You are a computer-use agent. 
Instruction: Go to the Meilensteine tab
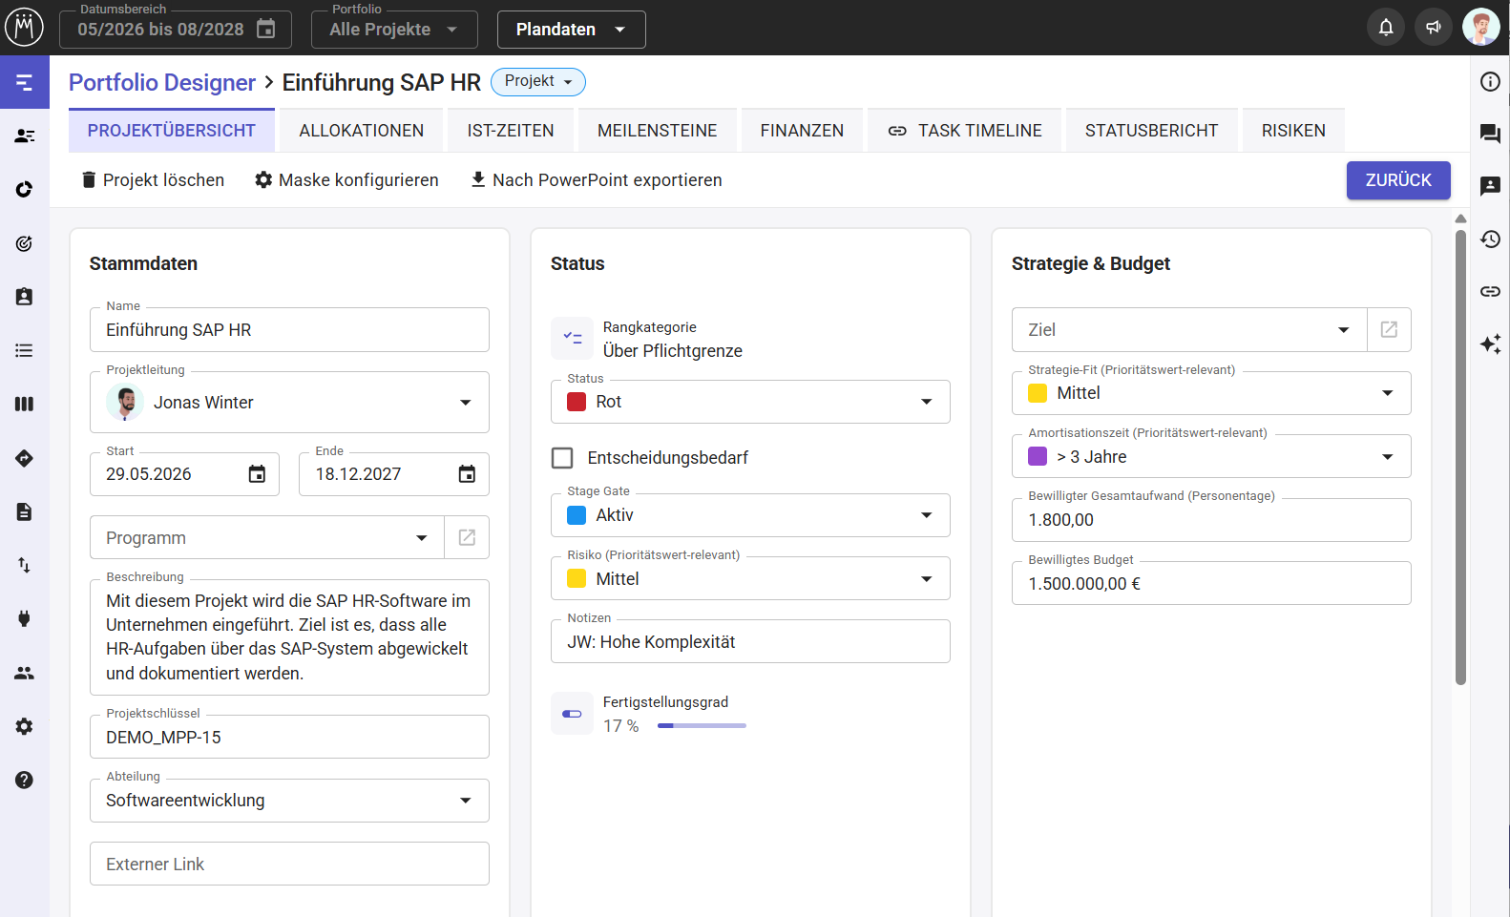pos(658,131)
